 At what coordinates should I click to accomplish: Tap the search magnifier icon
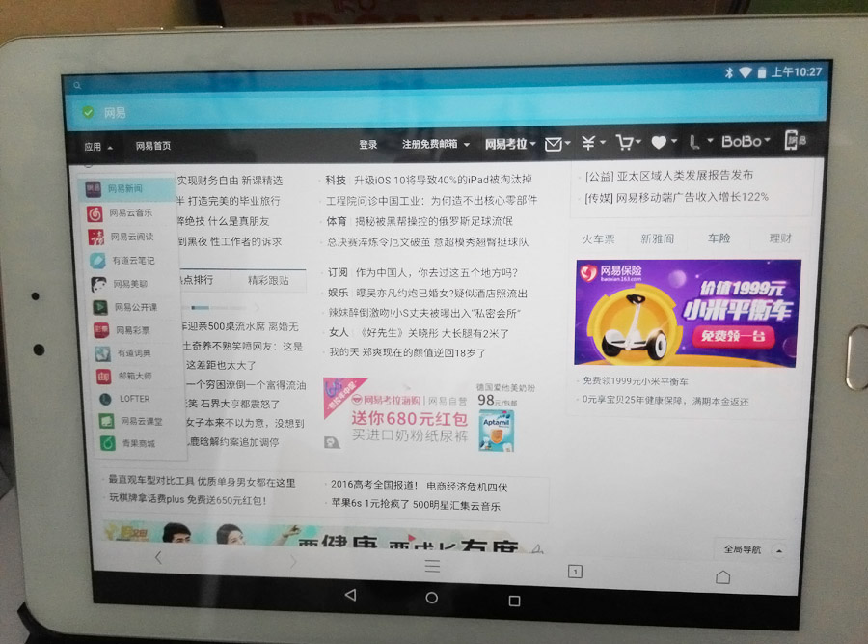click(77, 85)
